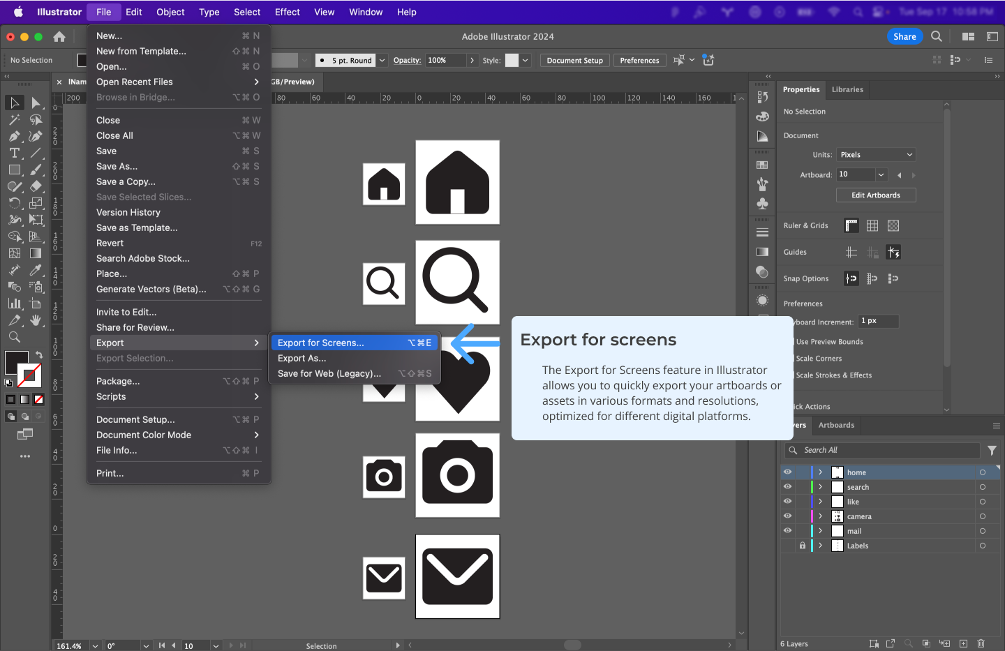
Task: Expand the home layer contents
Action: click(x=821, y=472)
